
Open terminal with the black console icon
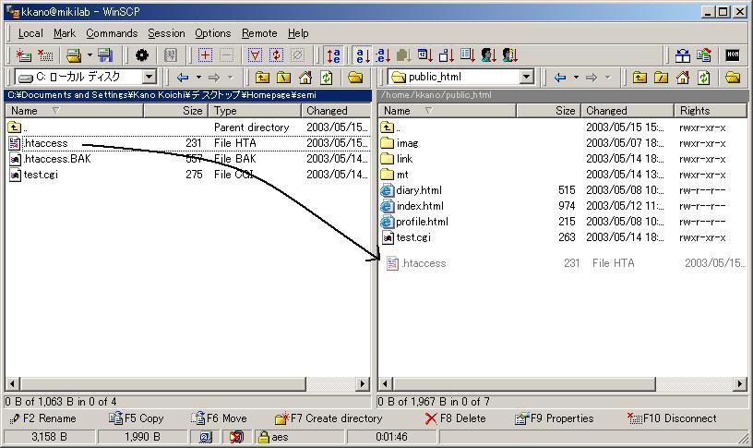[x=733, y=55]
